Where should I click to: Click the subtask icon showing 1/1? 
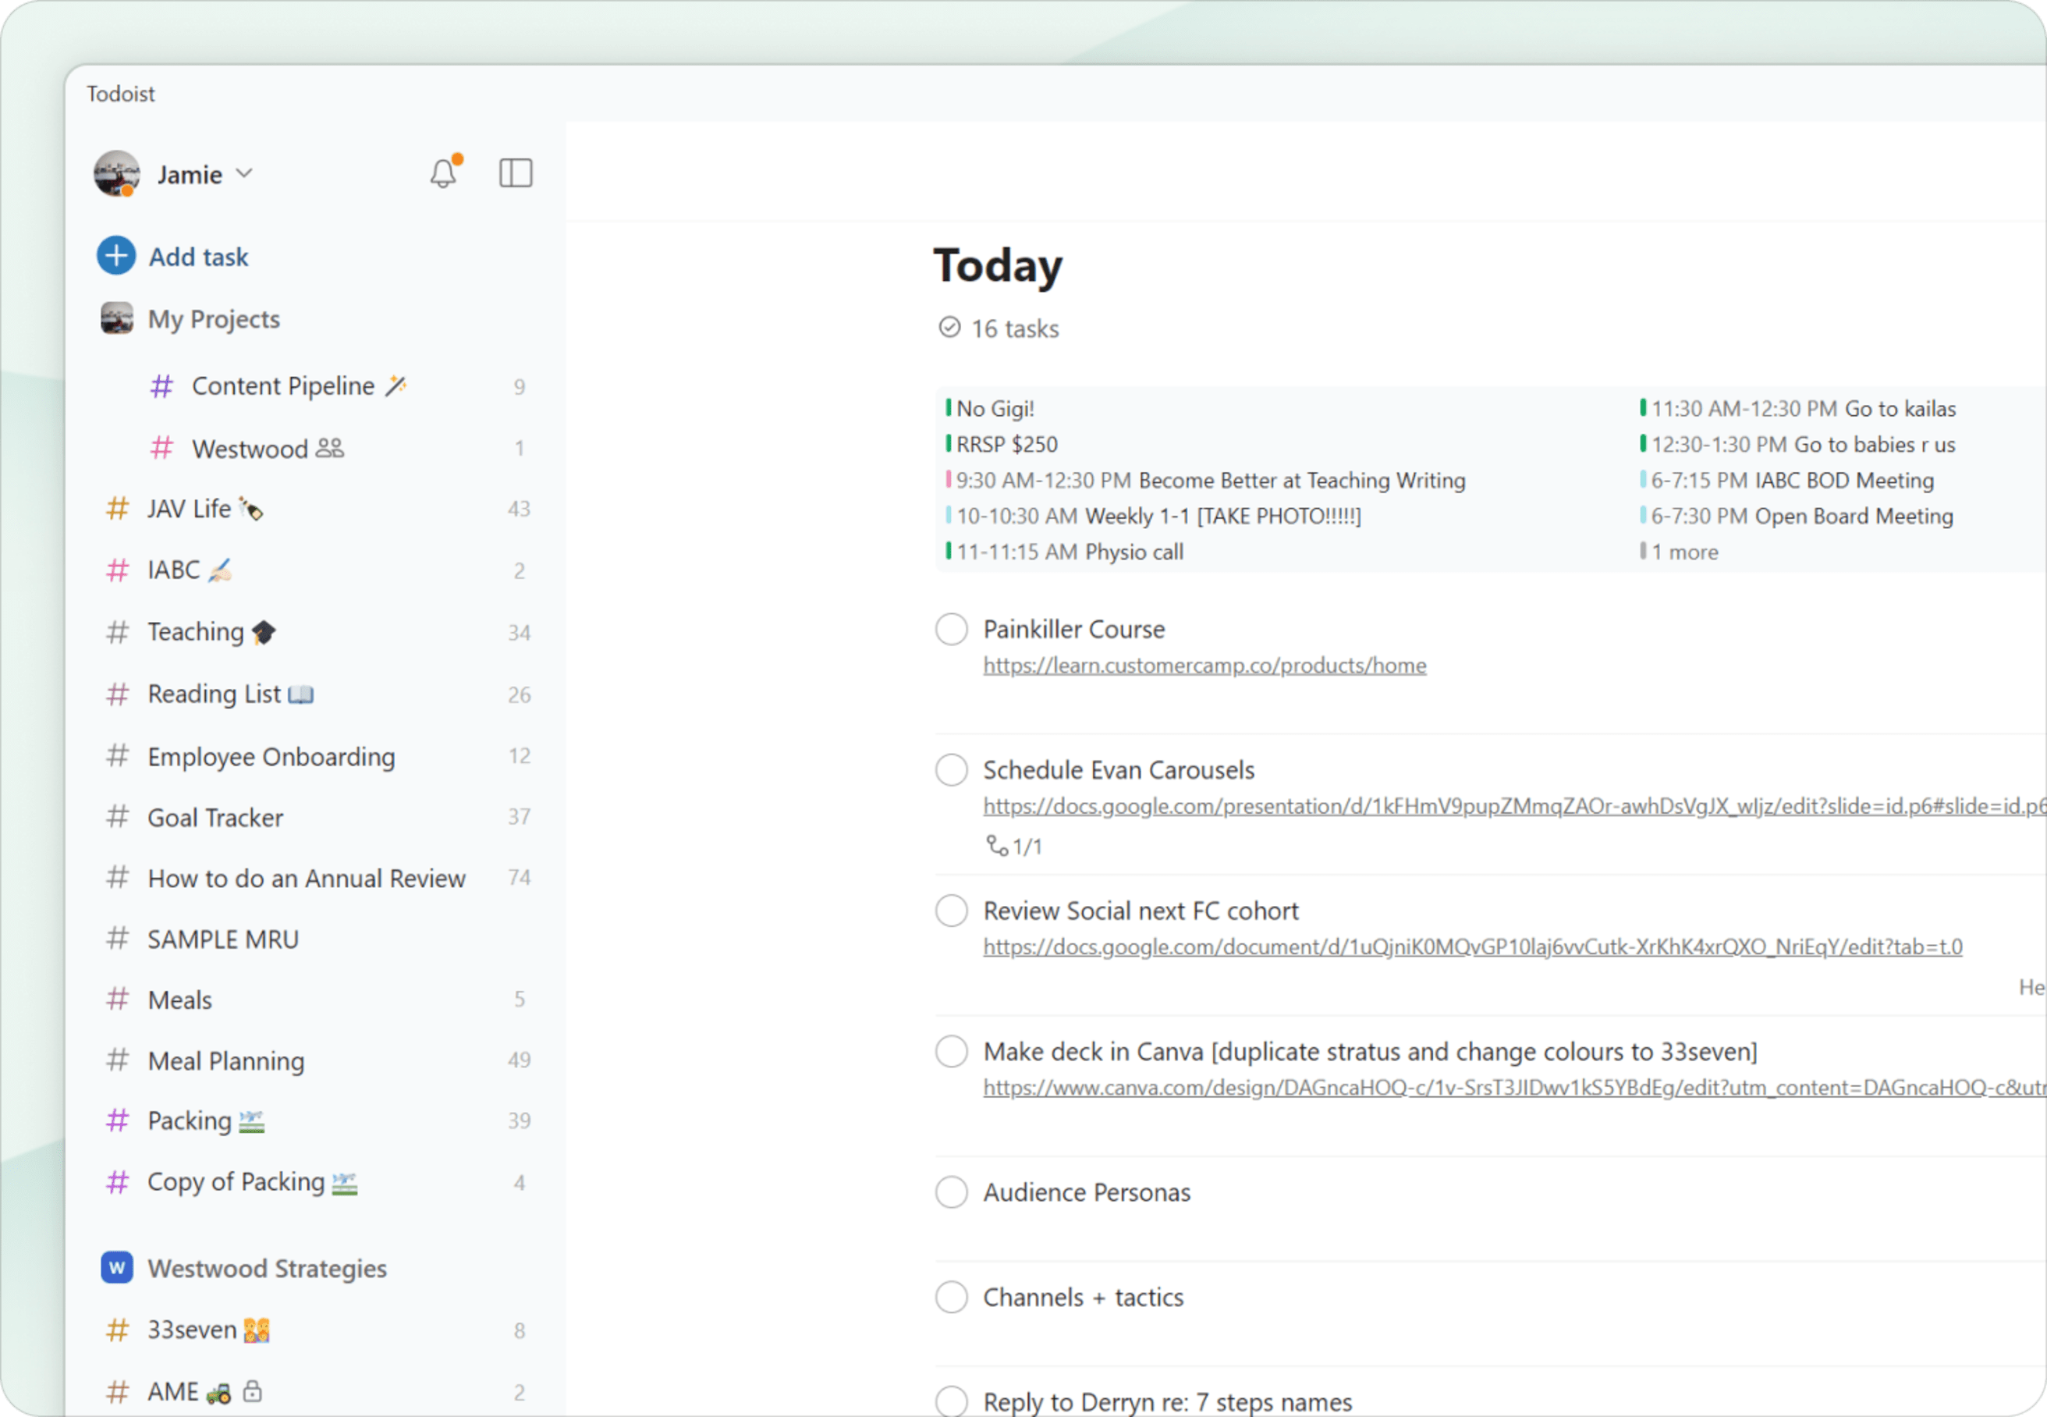(997, 845)
